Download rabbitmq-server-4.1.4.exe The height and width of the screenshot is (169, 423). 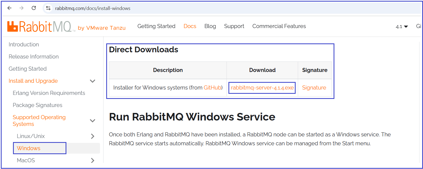tap(262, 88)
